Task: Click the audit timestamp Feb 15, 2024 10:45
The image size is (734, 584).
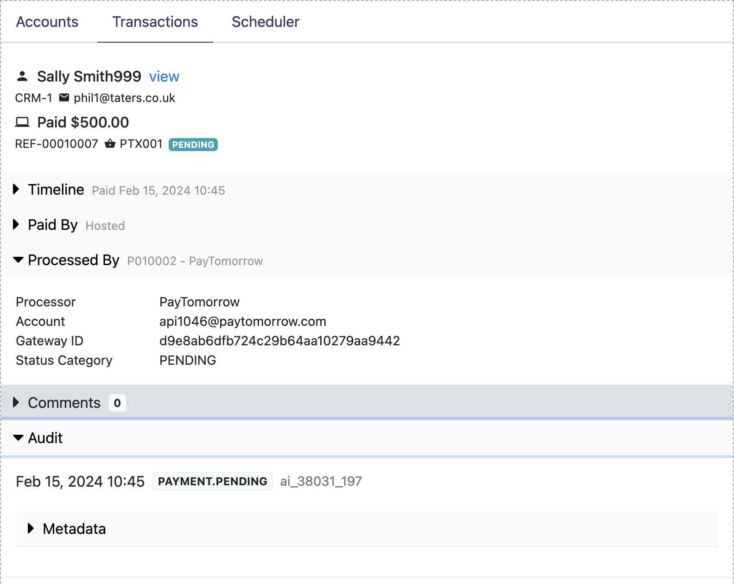Action: pos(80,482)
